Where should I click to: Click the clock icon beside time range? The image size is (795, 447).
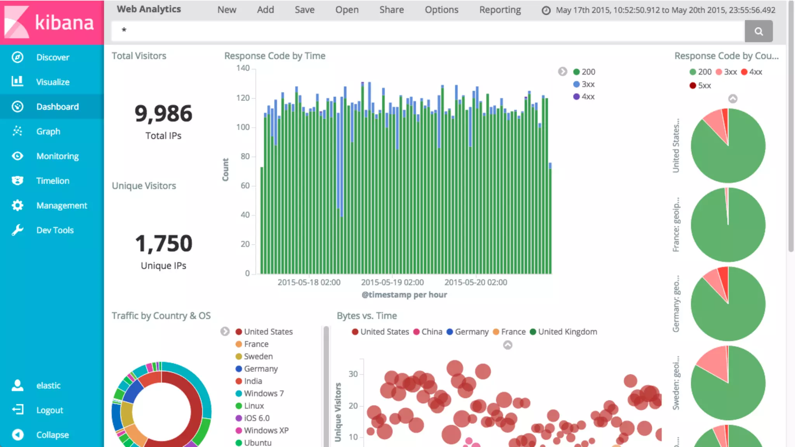click(546, 10)
